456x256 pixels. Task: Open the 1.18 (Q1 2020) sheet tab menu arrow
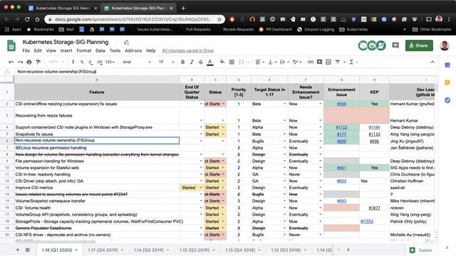(76, 250)
